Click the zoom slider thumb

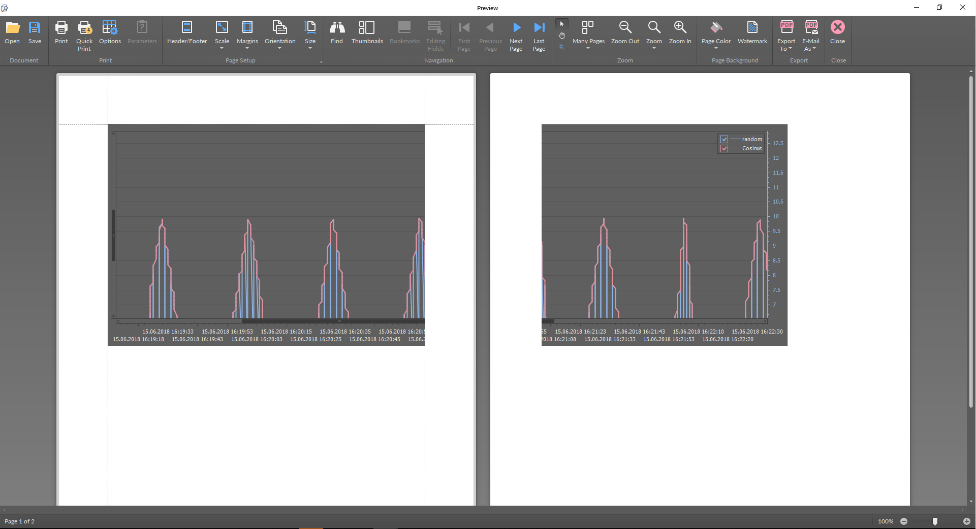pos(935,521)
